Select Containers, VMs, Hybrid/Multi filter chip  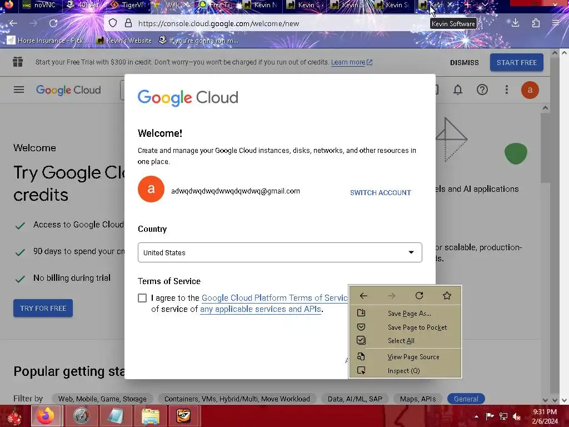coord(237,399)
